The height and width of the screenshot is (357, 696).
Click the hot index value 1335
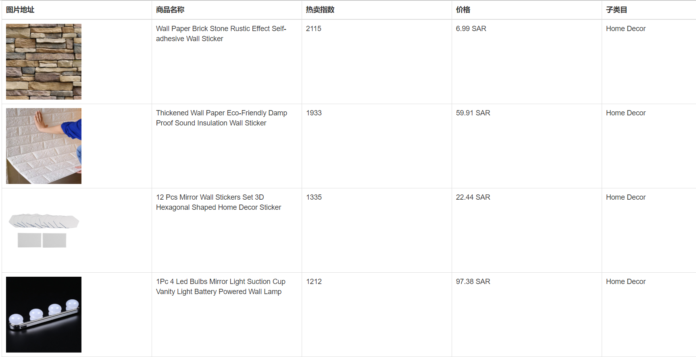click(x=314, y=197)
